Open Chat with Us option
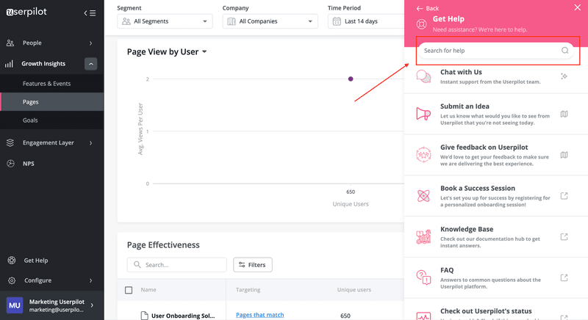The height and width of the screenshot is (320, 588). tap(496, 76)
